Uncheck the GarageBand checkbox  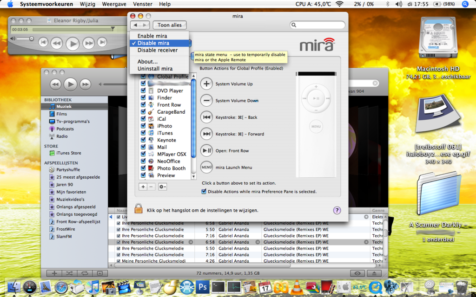pos(143,112)
